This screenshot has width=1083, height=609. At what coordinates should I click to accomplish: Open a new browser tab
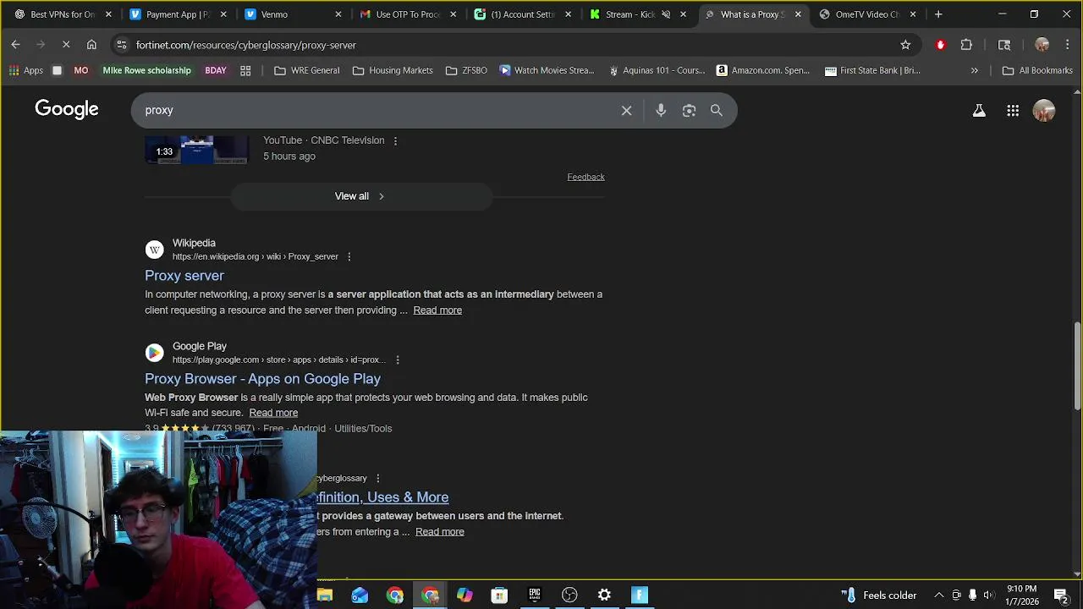pos(938,14)
